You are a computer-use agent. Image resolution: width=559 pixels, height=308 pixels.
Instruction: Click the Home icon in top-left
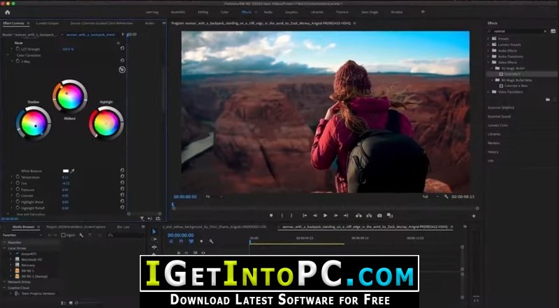(x=7, y=12)
